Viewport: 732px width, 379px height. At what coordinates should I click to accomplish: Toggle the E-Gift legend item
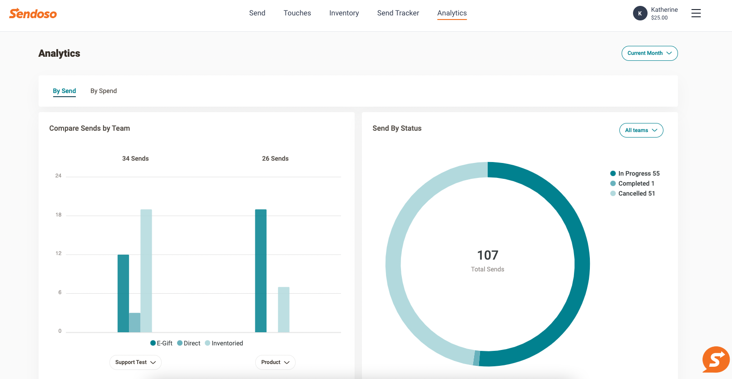coord(161,343)
